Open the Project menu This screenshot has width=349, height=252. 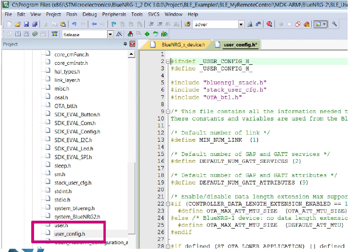pyautogui.click(x=53, y=14)
